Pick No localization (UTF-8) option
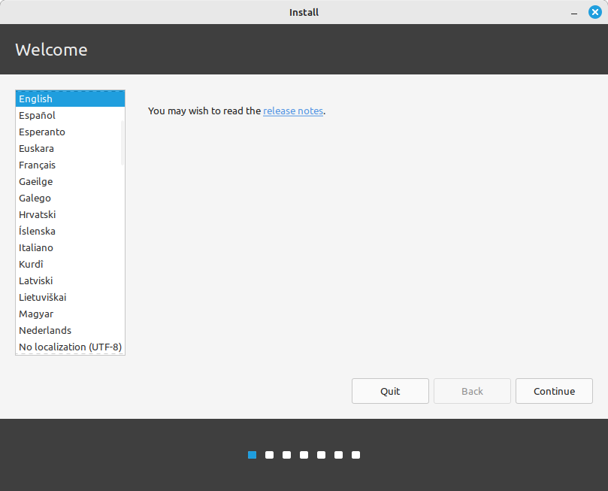Image resolution: width=608 pixels, height=491 pixels. click(x=70, y=347)
